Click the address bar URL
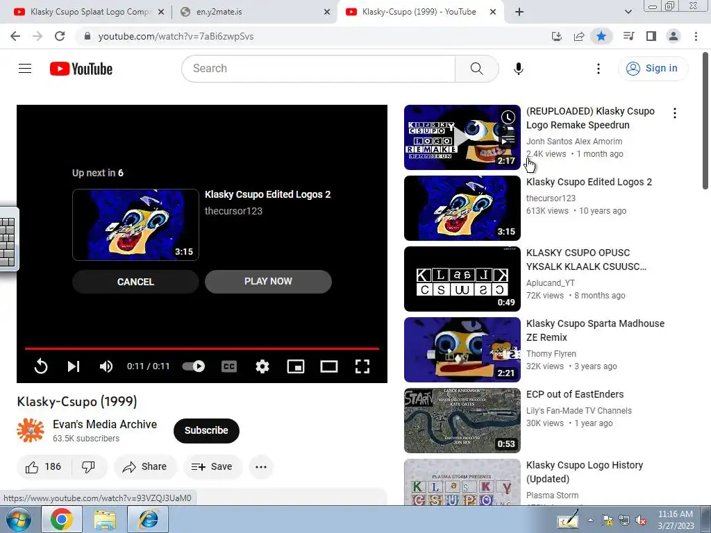Screen dimensions: 711x533 click(176, 36)
